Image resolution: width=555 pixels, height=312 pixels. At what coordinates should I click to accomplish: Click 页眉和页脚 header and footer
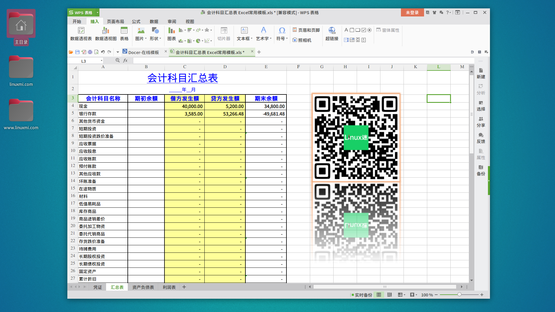(306, 30)
